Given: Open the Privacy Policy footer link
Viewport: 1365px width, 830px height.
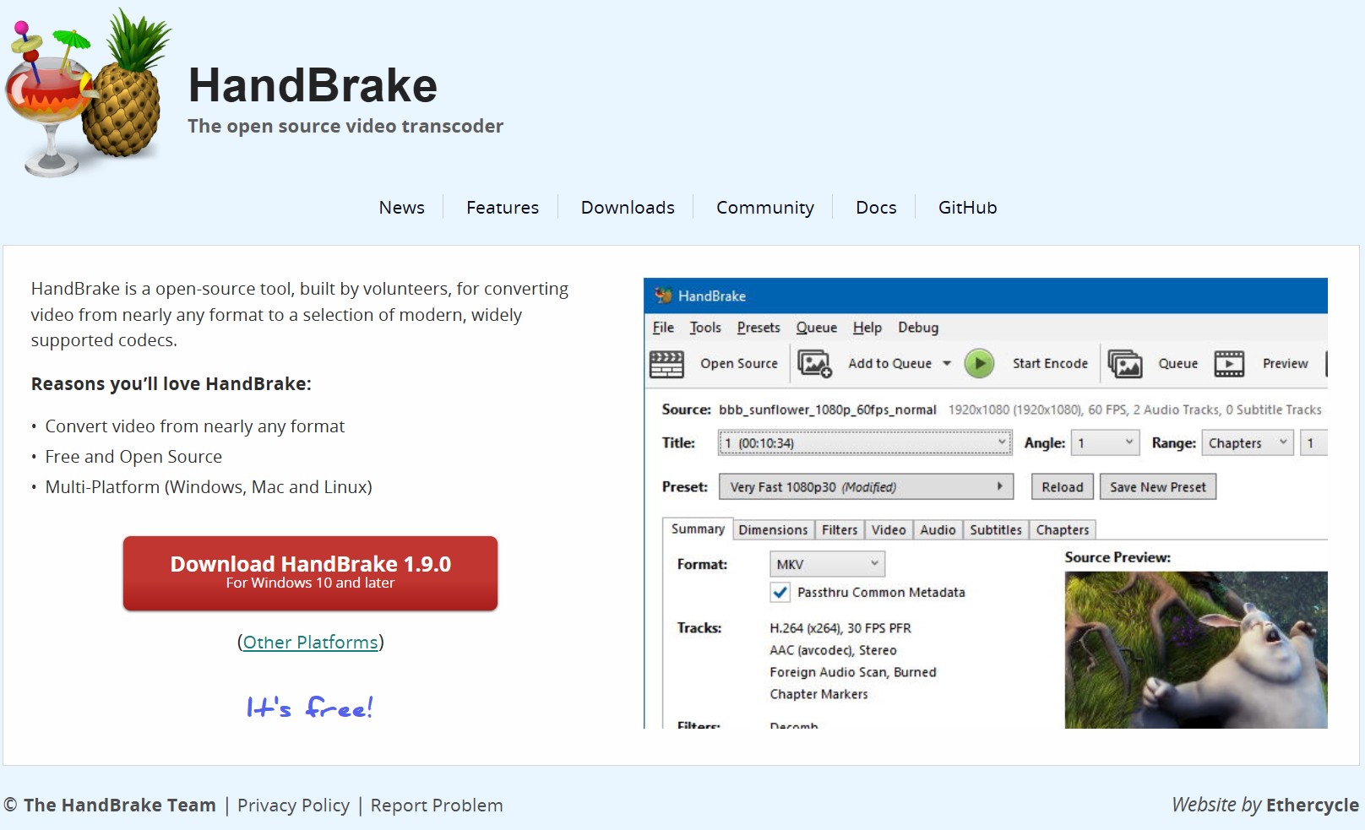Looking at the screenshot, I should [x=293, y=806].
